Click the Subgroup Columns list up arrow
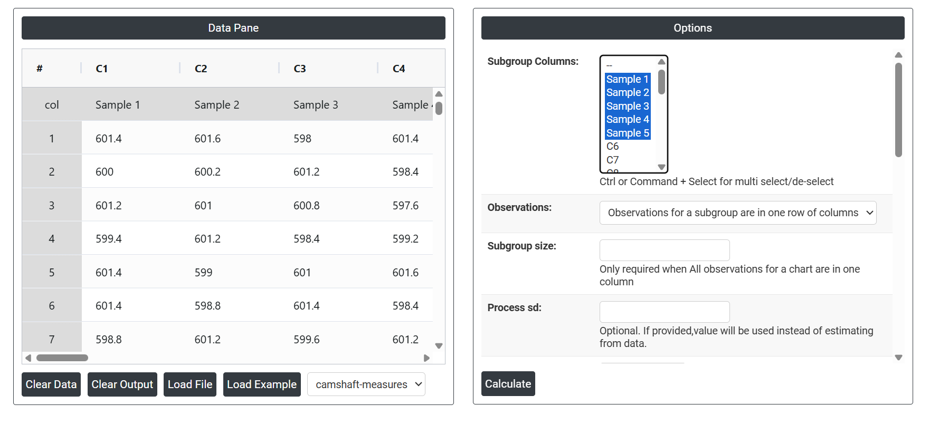This screenshot has width=939, height=424. coord(661,62)
